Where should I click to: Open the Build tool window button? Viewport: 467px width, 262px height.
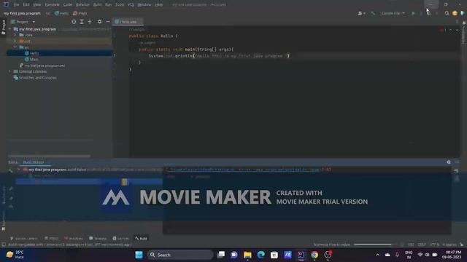[141, 239]
